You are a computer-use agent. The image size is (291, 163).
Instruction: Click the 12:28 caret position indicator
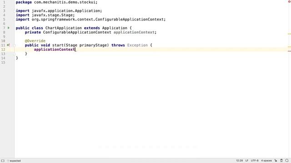[x=240, y=161]
